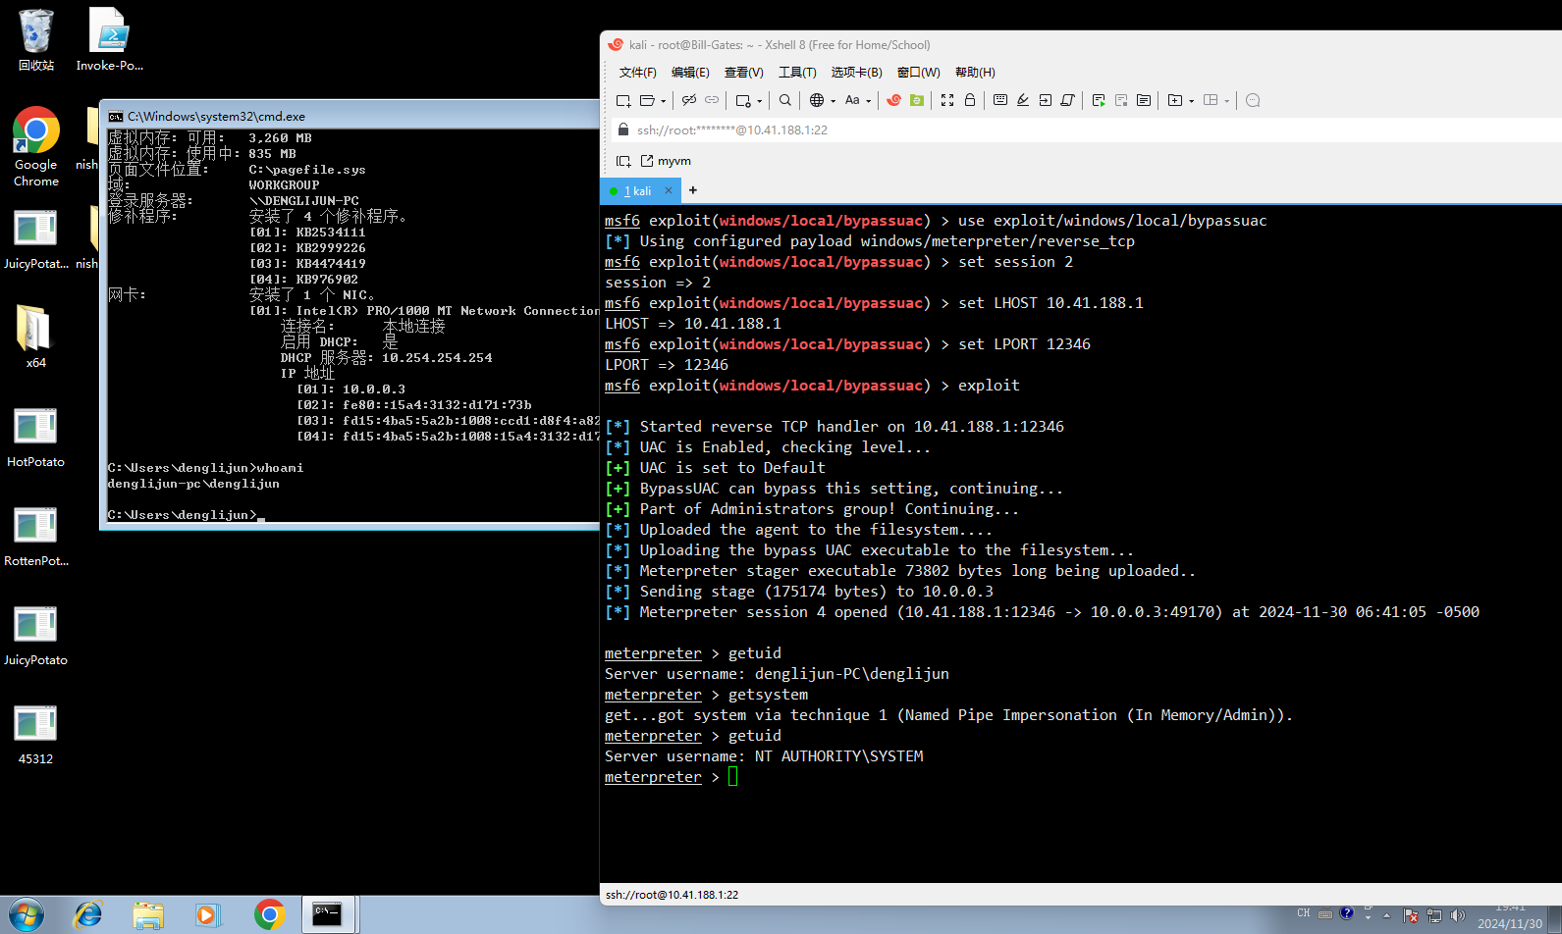This screenshot has height=934, width=1562.
Task: Select the 45312 desktop icon
Action: [x=36, y=734]
